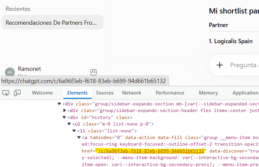The width and height of the screenshot is (259, 167).
Task: Open the Recomendaciones De Partners chat
Action: 53,22
